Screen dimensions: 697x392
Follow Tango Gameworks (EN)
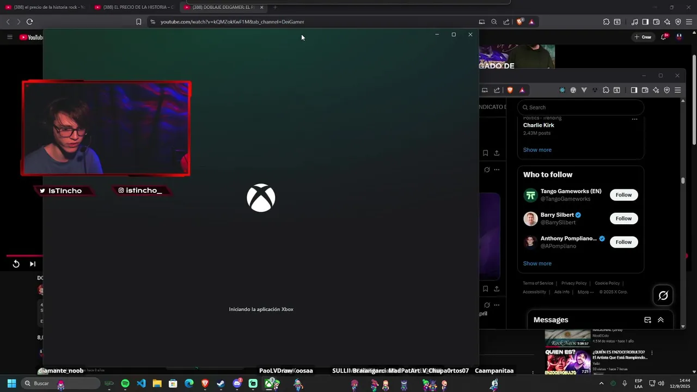tap(623, 195)
